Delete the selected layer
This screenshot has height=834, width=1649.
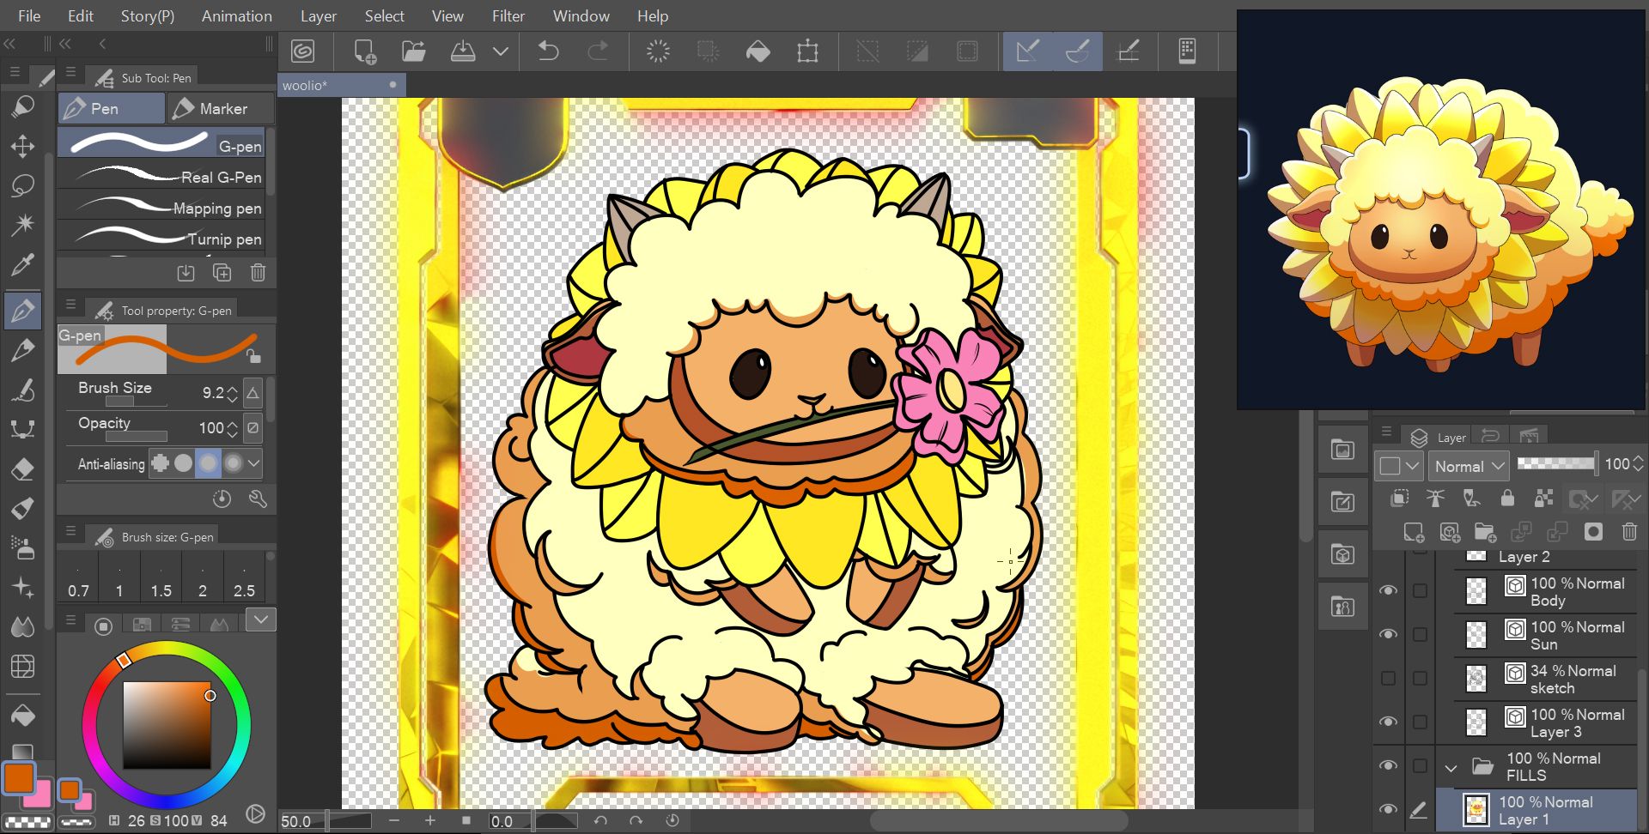click(1629, 532)
